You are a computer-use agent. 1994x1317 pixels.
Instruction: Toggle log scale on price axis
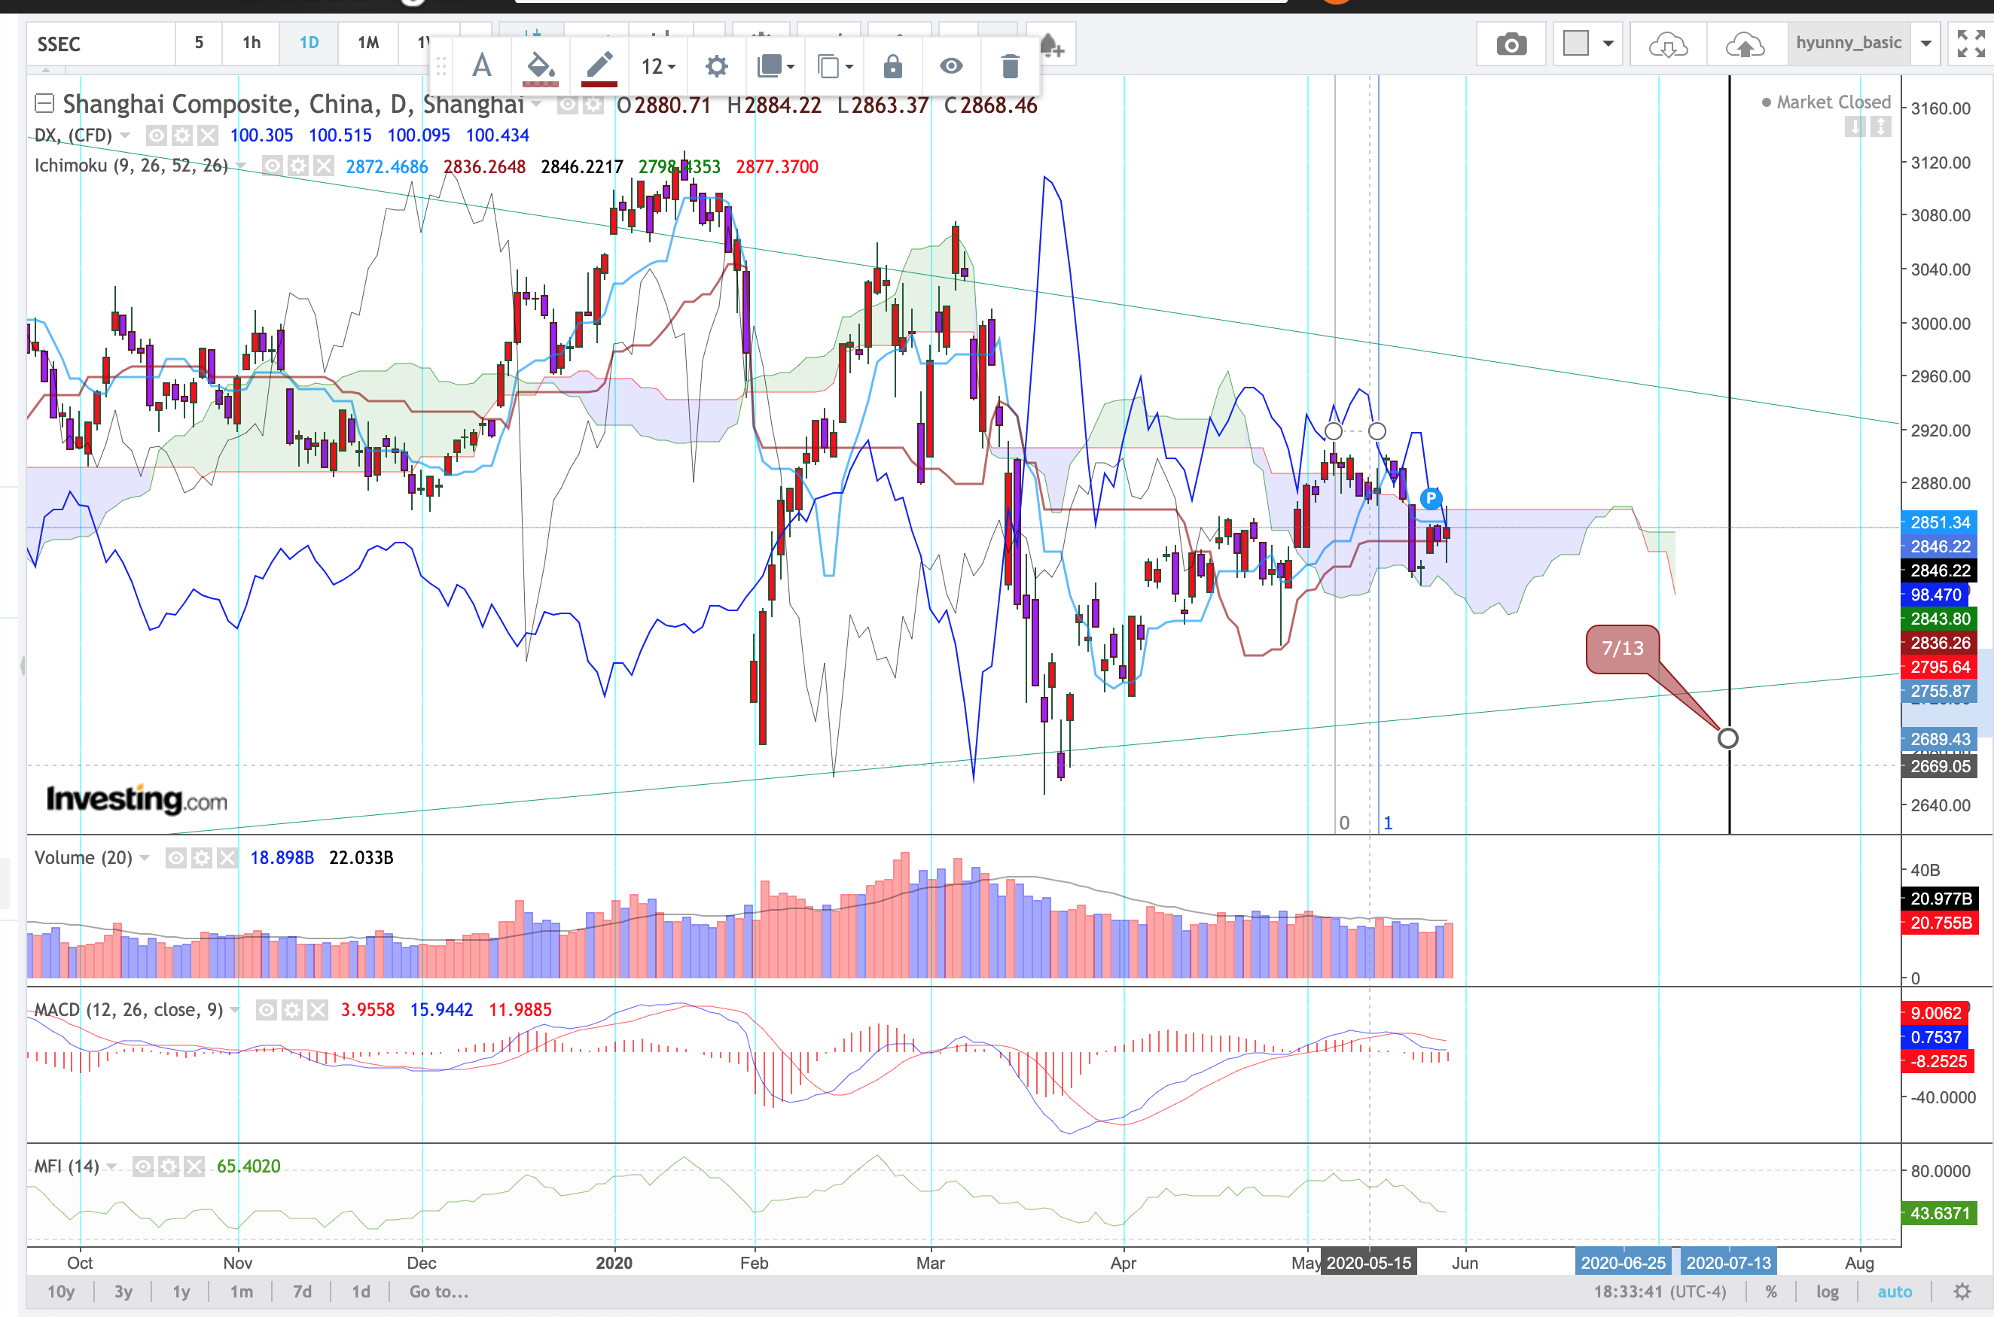click(1828, 1291)
